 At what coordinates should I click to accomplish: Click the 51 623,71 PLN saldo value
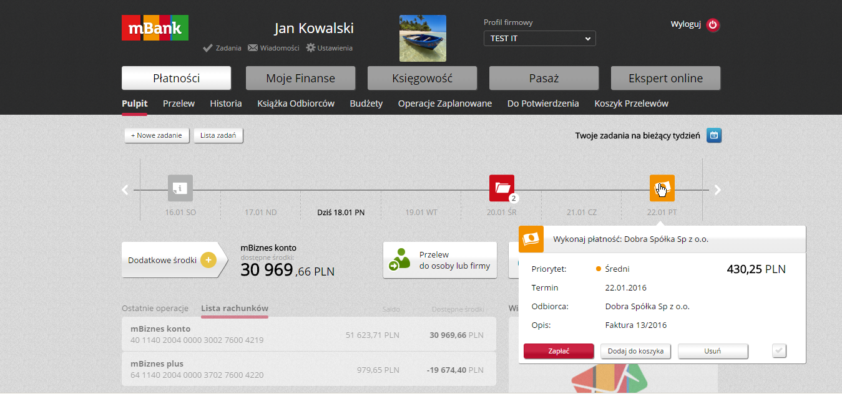click(373, 335)
